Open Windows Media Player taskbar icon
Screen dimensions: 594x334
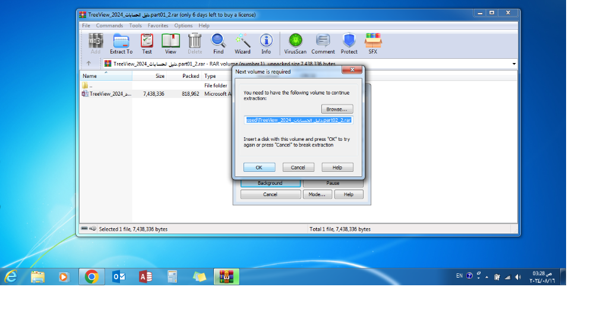(x=64, y=277)
